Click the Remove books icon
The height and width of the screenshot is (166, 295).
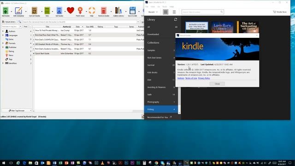coord(103,11)
